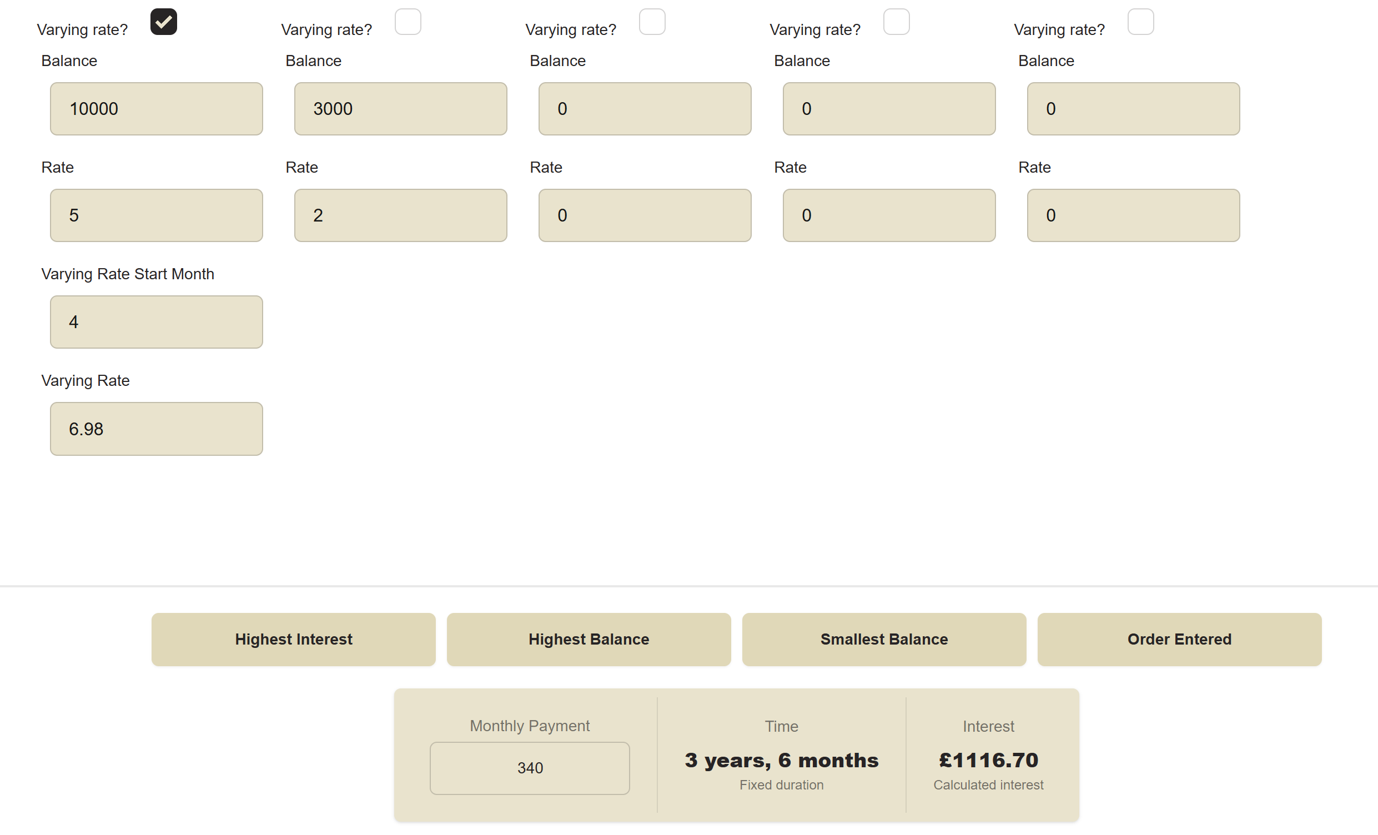Focus the Balance field showing 3000
The width and height of the screenshot is (1378, 835).
pos(400,108)
